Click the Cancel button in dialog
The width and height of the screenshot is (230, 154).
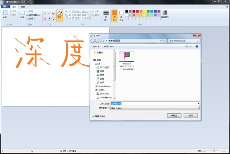[x=191, y=116]
